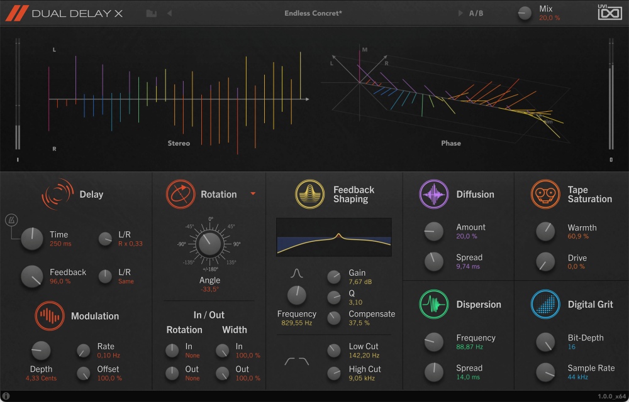Click the Rotation In knob
629x402 pixels.
[x=172, y=350]
